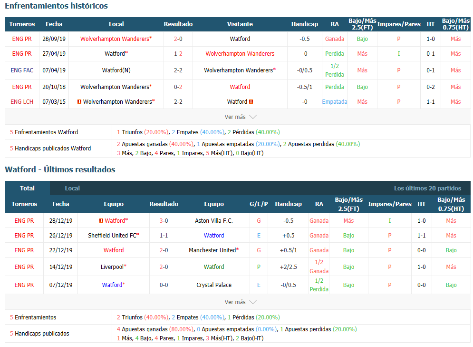The width and height of the screenshot is (473, 347).
Task: Click red card icon beside Watford 28/12/19
Action: tap(101, 221)
